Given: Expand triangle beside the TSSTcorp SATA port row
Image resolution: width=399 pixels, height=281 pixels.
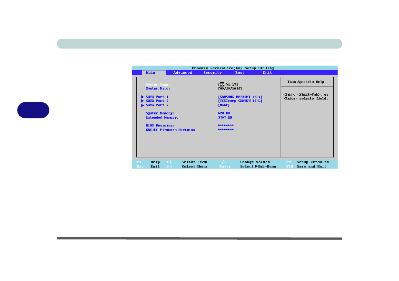Looking at the screenshot, I should 143,101.
